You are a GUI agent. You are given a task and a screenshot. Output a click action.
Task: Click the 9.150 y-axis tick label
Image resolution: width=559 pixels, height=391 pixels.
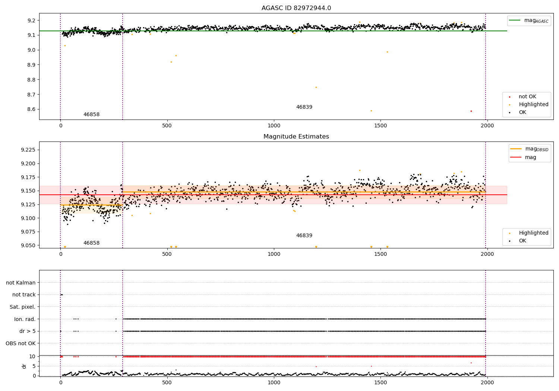point(29,191)
